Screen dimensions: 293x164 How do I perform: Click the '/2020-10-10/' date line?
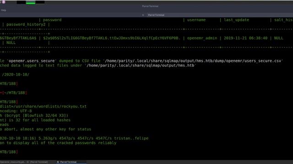tap(16, 75)
